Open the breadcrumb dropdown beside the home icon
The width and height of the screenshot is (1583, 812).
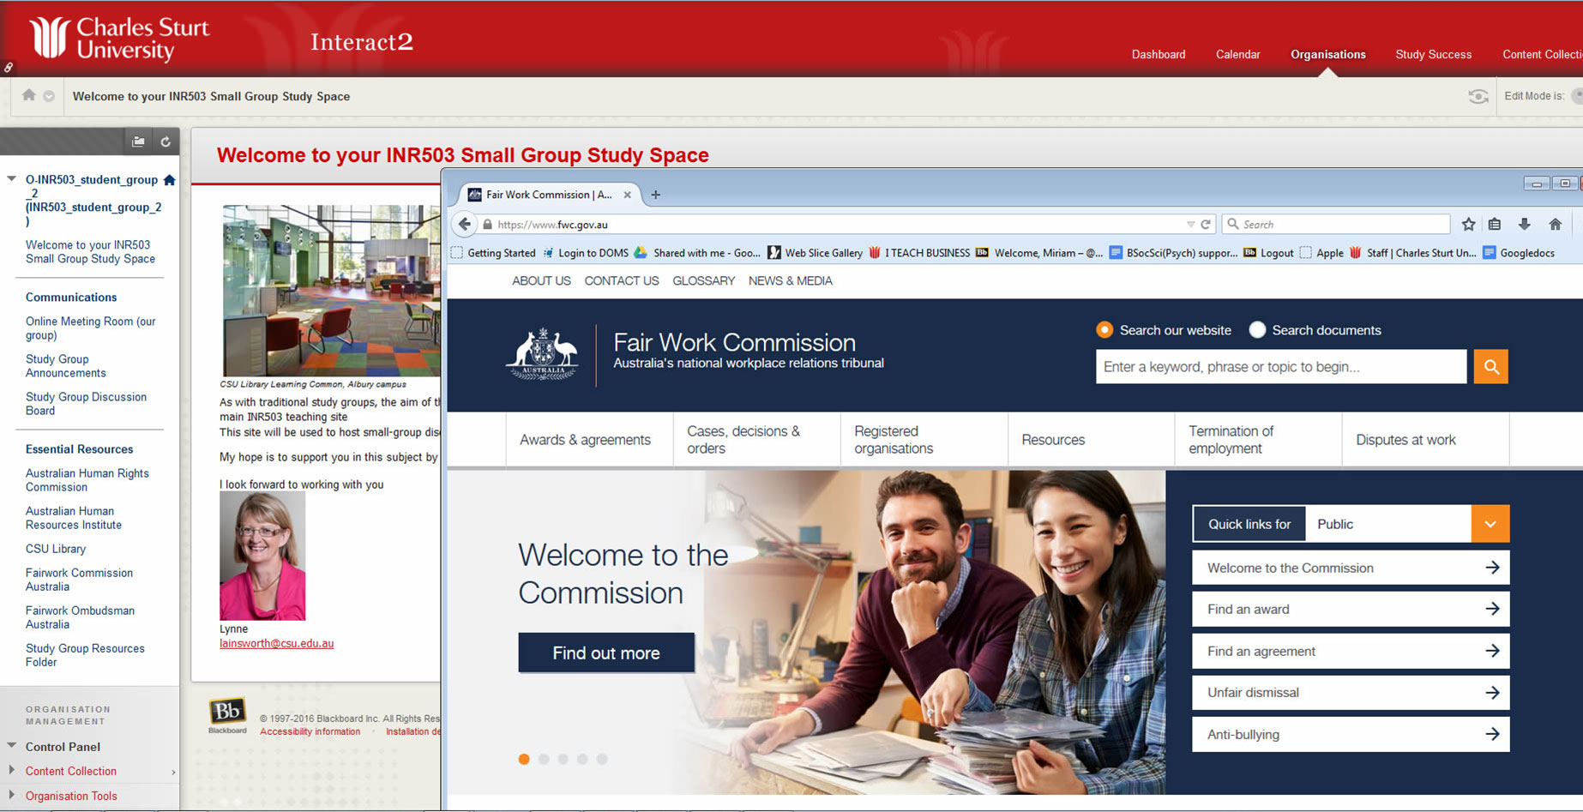click(49, 96)
